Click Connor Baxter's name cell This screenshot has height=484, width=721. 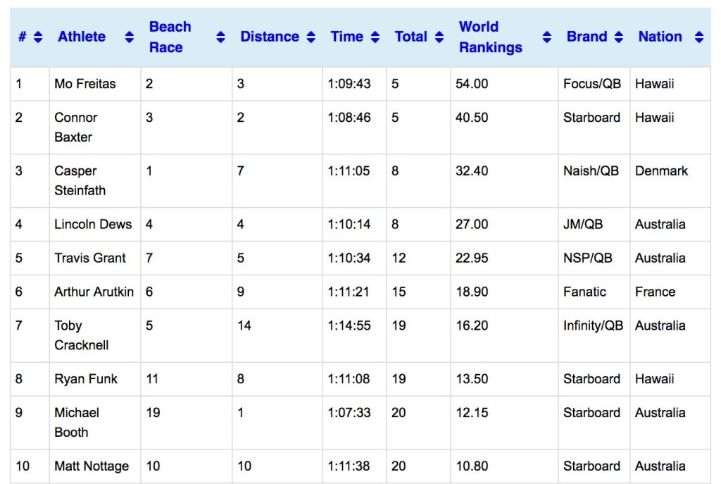pyautogui.click(x=76, y=127)
